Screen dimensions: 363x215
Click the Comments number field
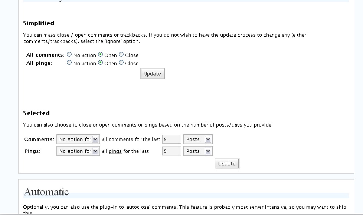(171, 140)
